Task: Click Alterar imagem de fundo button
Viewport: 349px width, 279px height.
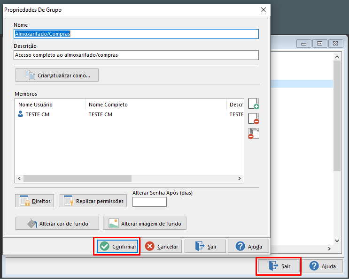Action: [x=145, y=223]
